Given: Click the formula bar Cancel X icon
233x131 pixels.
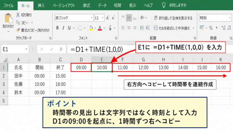Looking at the screenshot, I should [42, 49].
